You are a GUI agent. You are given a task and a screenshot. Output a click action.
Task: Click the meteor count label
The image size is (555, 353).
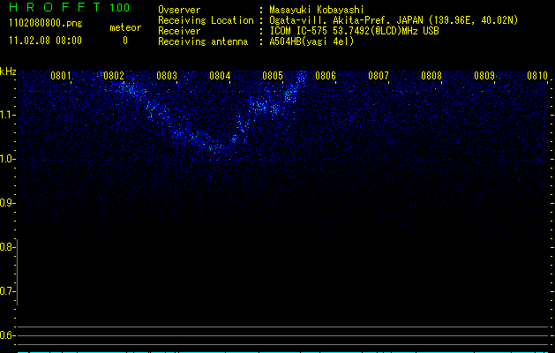click(125, 27)
